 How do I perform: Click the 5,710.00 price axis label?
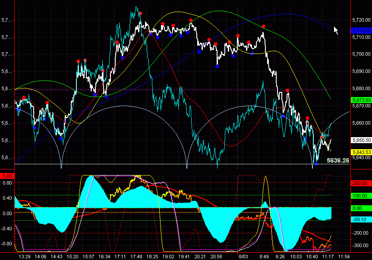[361, 37]
